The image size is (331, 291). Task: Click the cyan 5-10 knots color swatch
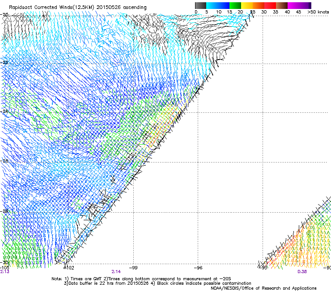click(x=212, y=5)
